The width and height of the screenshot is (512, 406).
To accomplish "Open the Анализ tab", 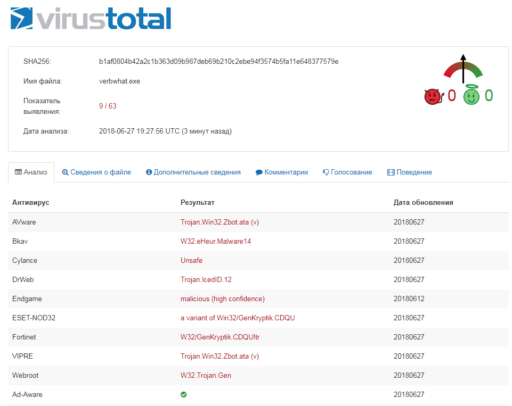I will pos(31,172).
